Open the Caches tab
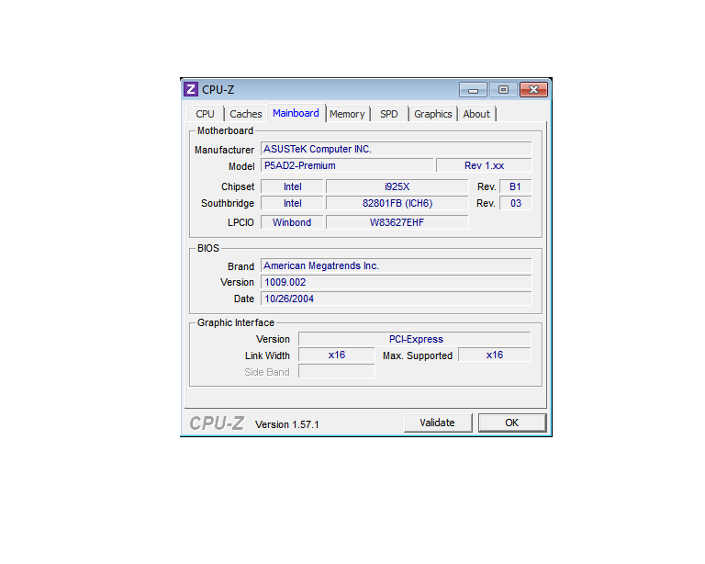705x564 pixels. point(245,114)
